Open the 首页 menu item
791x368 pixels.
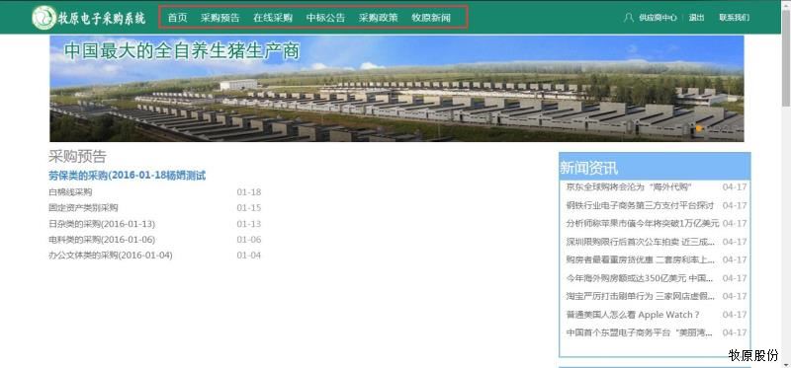(177, 18)
